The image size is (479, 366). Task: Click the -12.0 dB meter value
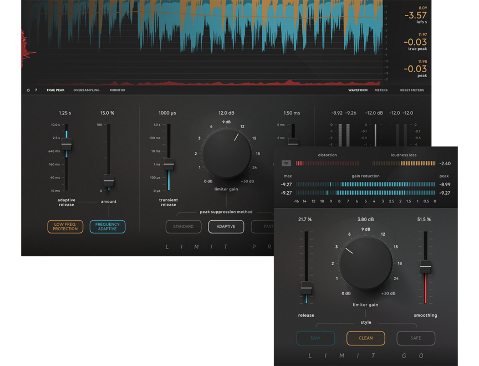tap(374, 113)
